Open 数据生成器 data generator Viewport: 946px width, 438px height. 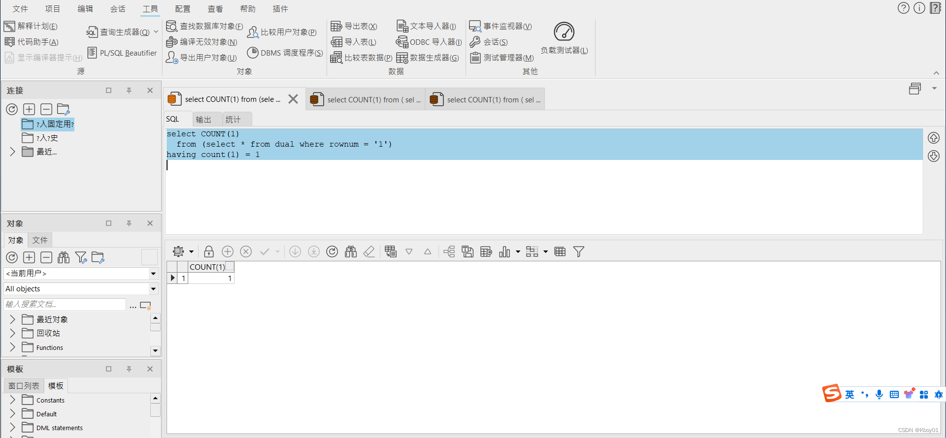428,58
